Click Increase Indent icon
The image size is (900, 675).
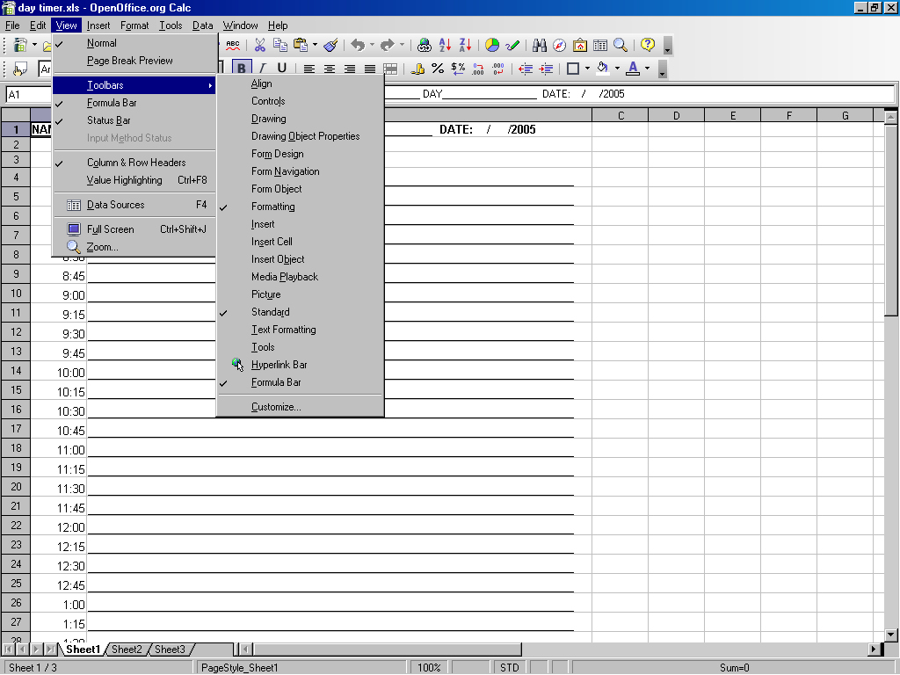(x=546, y=69)
